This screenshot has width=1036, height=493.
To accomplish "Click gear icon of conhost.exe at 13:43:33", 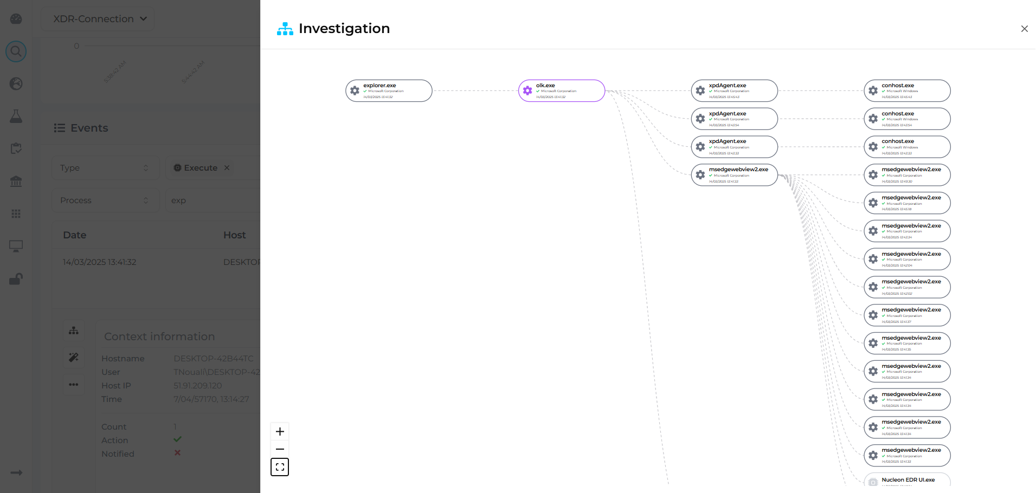I will (873, 147).
